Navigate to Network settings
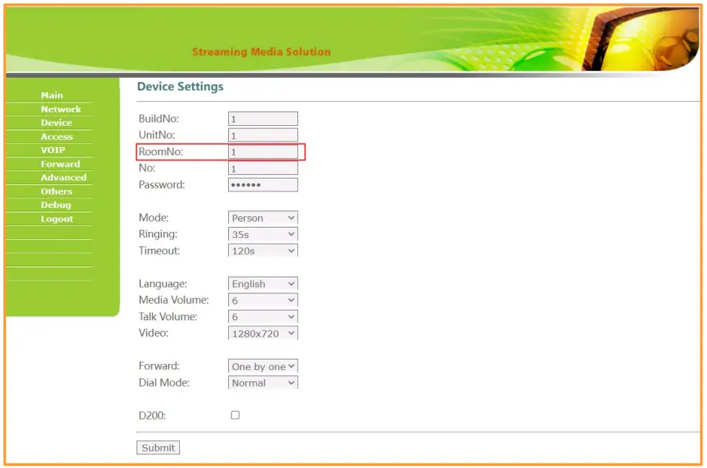The image size is (707, 468). [61, 109]
